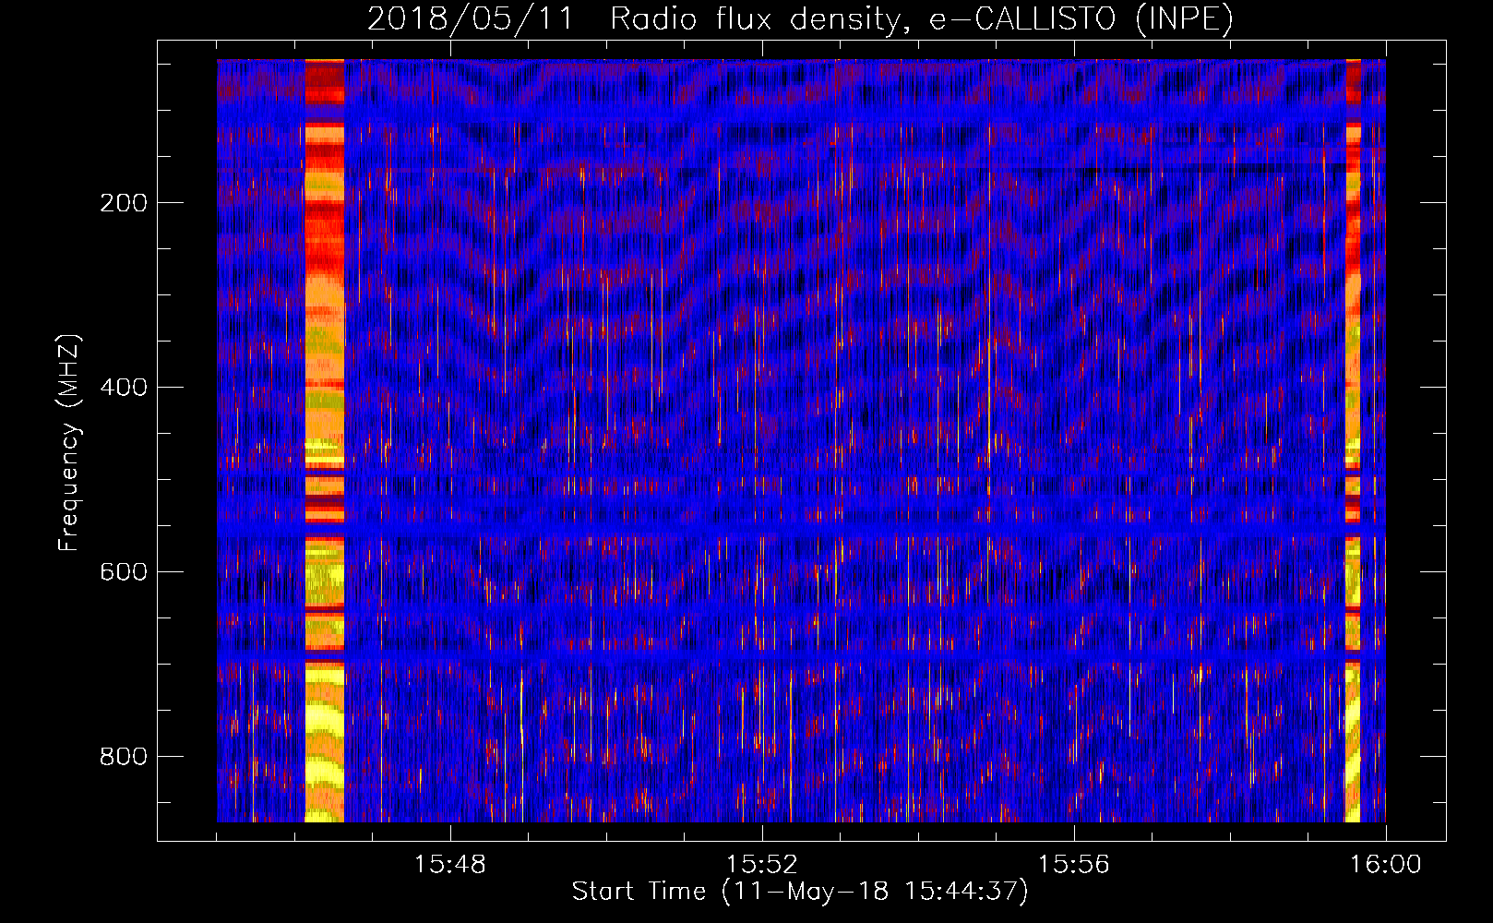This screenshot has width=1493, height=923.
Task: Click the plot title '2018/05/11 Radio flux density'
Action: 633,19
